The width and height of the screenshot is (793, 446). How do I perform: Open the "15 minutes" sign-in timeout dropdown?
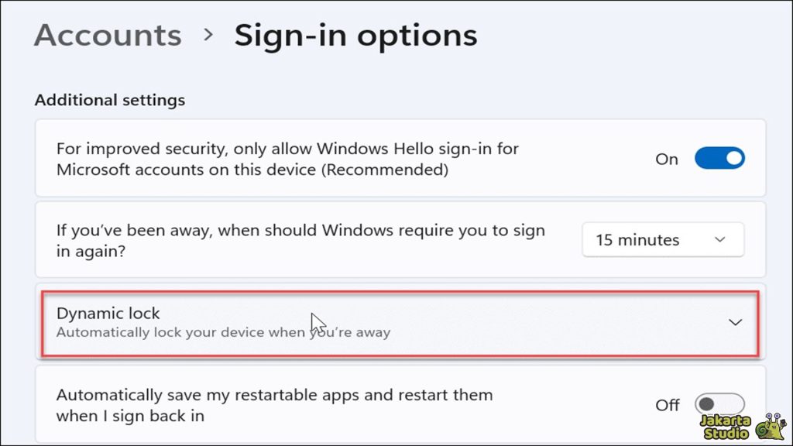(662, 239)
